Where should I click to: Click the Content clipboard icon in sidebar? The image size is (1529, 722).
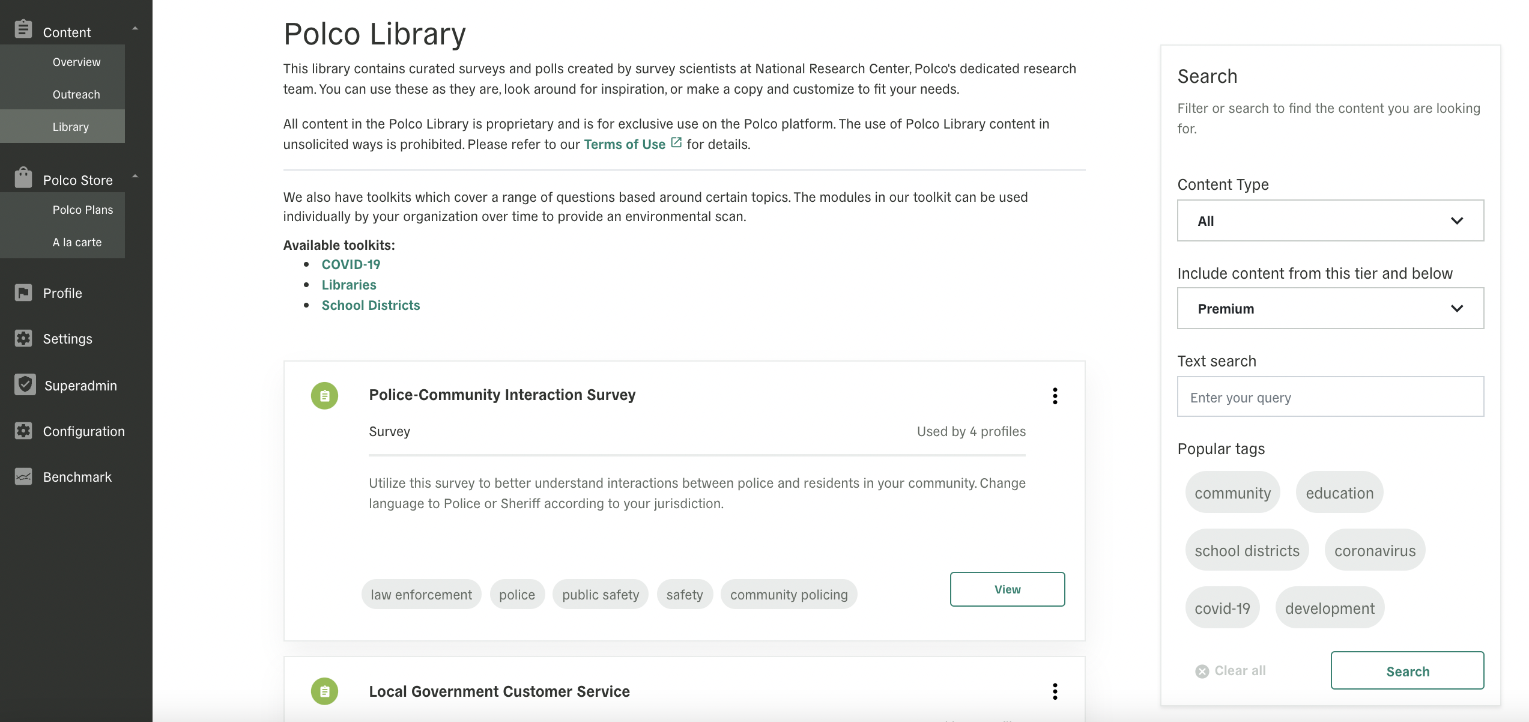click(23, 29)
